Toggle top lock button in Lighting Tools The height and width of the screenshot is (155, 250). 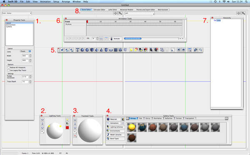(x=42, y=120)
